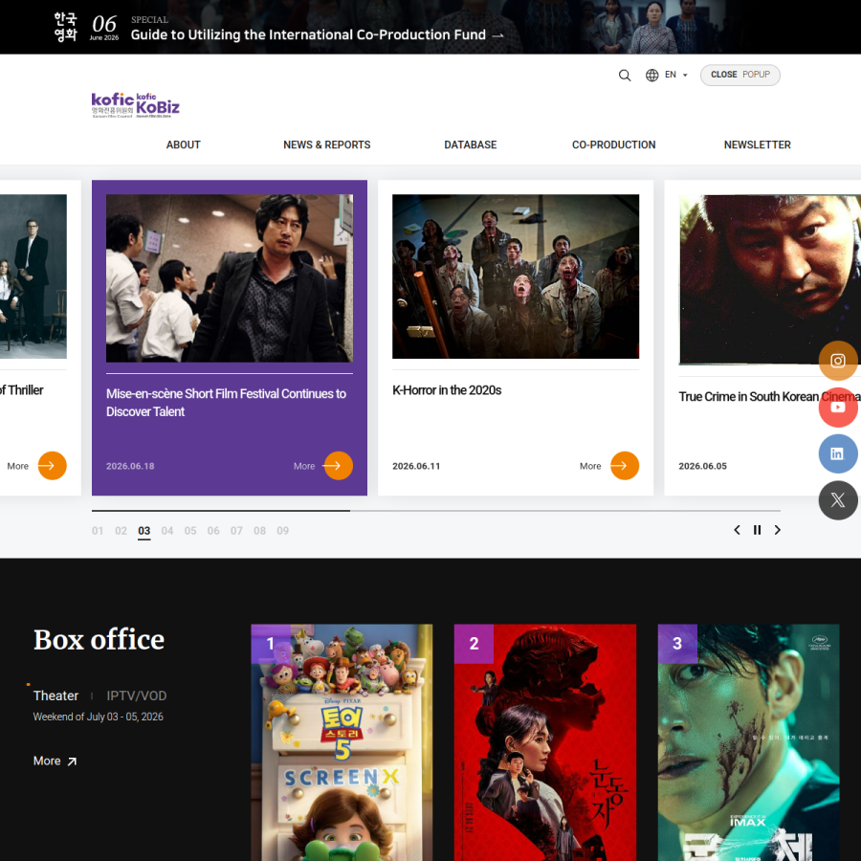Viewport: 861px width, 861px height.
Task: Go to slide 07
Action: 236,531
